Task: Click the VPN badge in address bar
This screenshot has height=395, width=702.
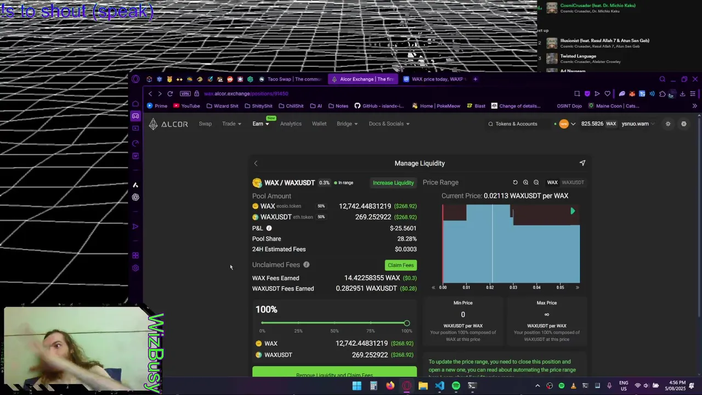Action: (185, 94)
